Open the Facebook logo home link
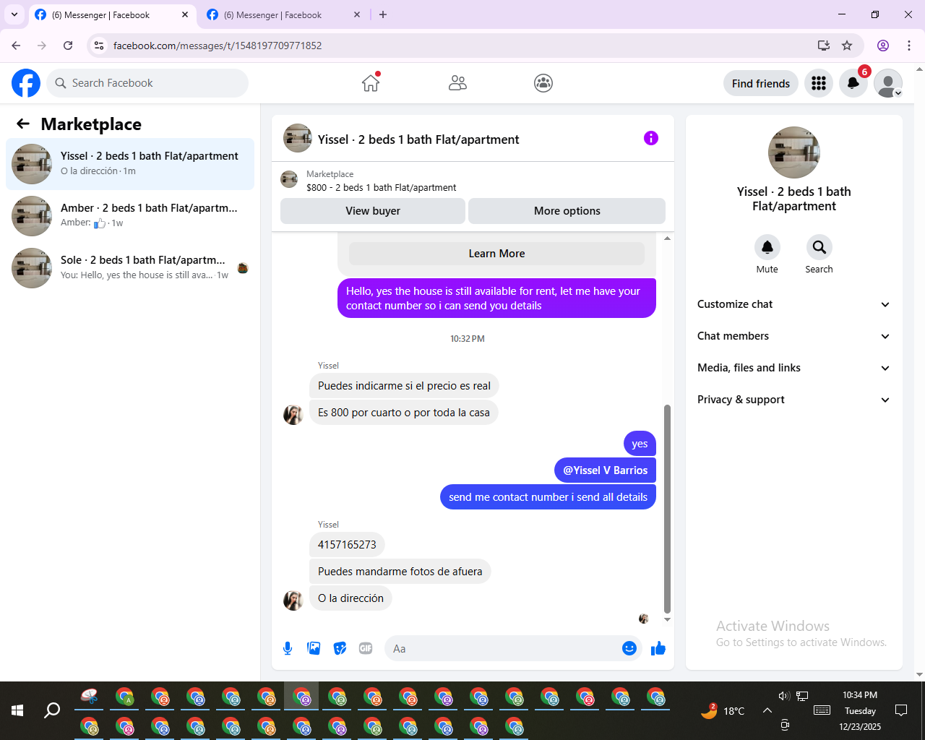The image size is (925, 740). coord(26,83)
